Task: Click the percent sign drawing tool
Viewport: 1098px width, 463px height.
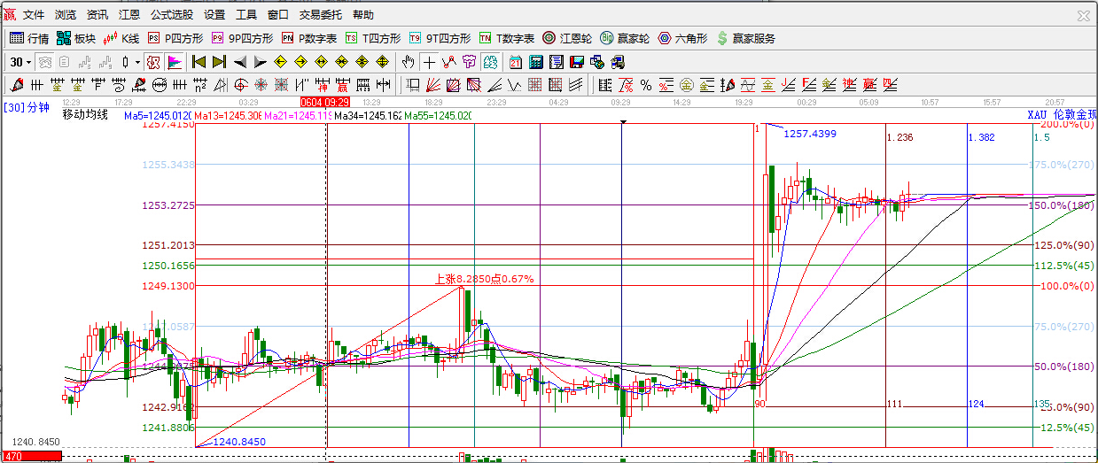Action: [x=646, y=85]
